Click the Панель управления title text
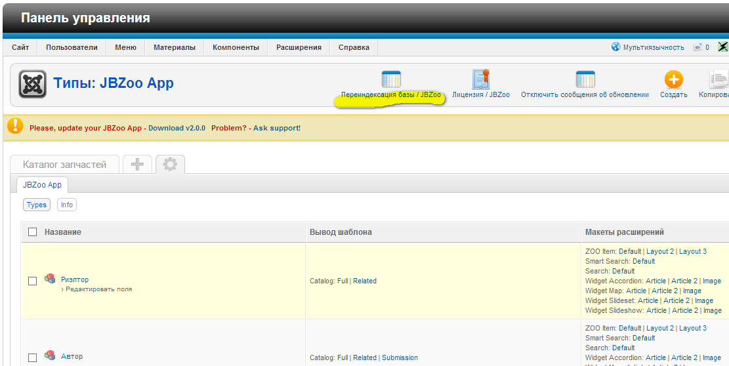The height and width of the screenshot is (366, 729). coord(85,18)
